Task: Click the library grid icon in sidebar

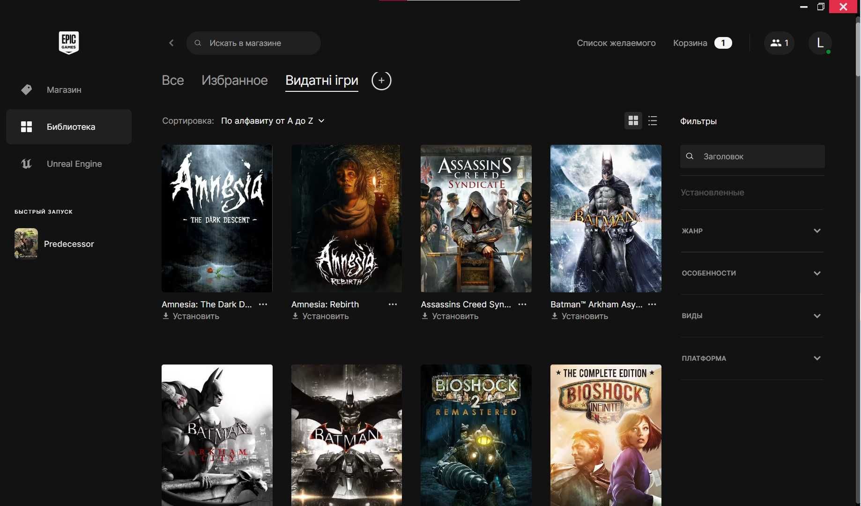Action: pos(27,127)
